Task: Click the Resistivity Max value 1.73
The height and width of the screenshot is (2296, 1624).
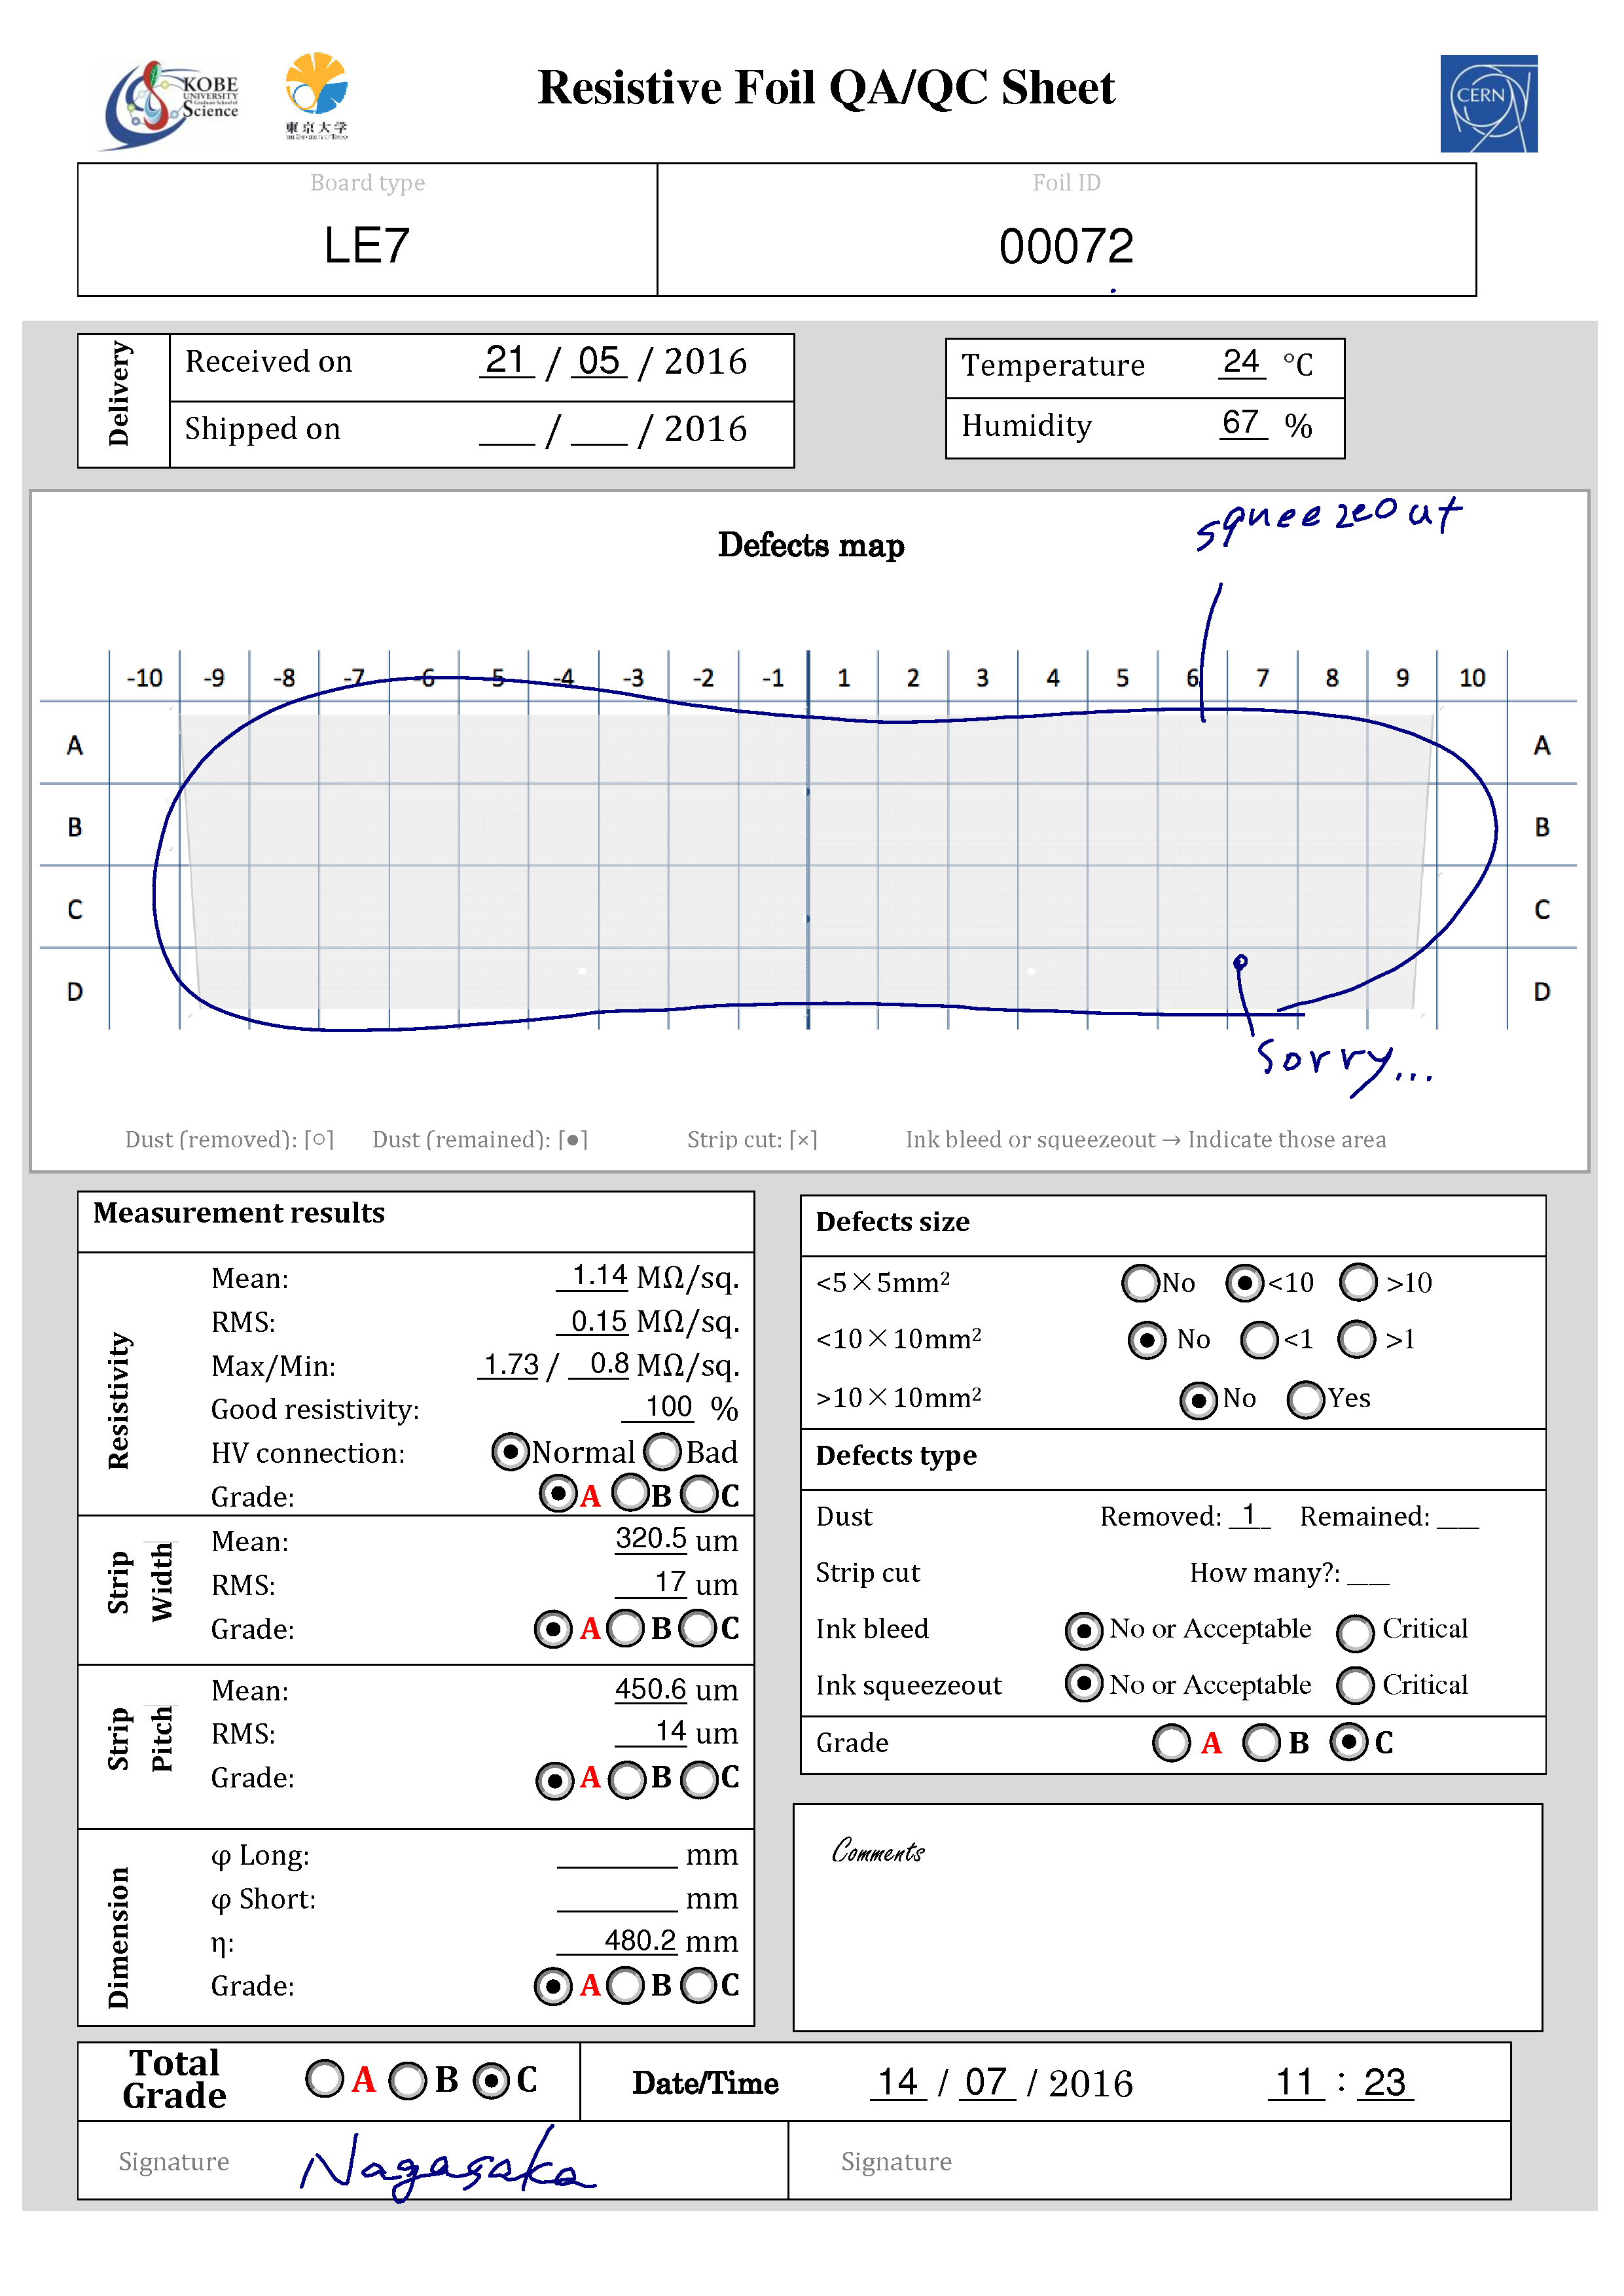Action: coord(510,1365)
